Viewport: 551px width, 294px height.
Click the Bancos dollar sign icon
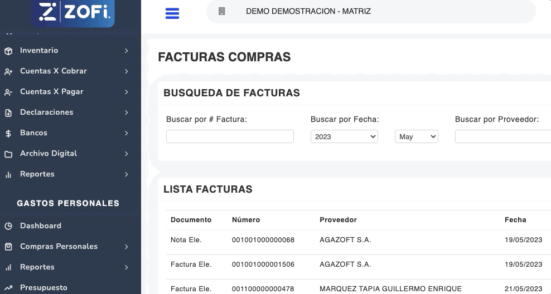point(8,133)
